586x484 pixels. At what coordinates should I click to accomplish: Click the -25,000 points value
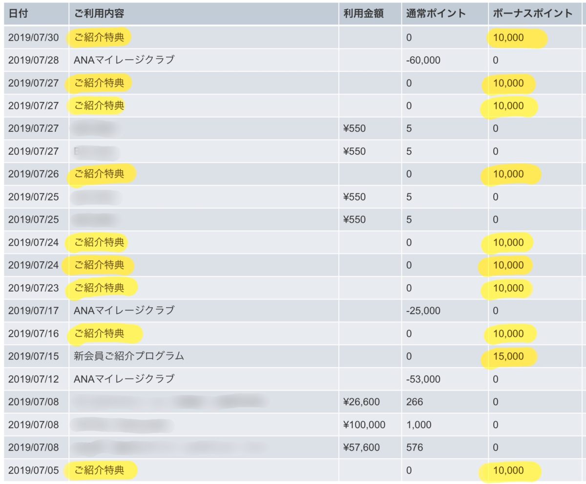(x=423, y=311)
